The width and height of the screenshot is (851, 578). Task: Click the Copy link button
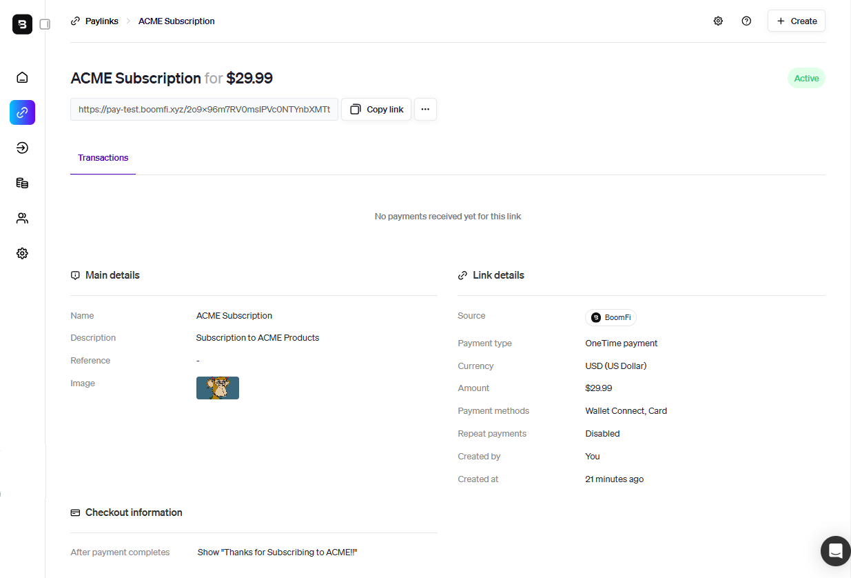(x=376, y=109)
